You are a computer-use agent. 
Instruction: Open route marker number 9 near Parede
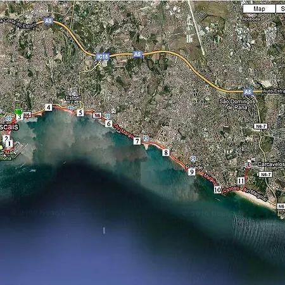click(192, 172)
